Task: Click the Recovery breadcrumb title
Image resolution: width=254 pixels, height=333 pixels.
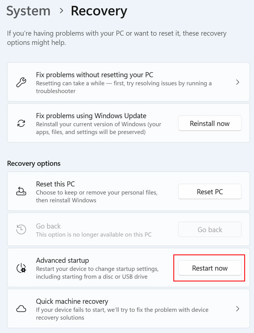Action: click(x=98, y=11)
